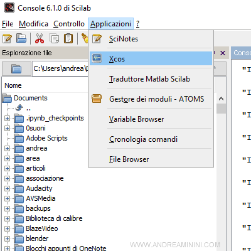Select the Blocchi appunti di OneNote folder
The image size is (251, 251).
coord(66,248)
